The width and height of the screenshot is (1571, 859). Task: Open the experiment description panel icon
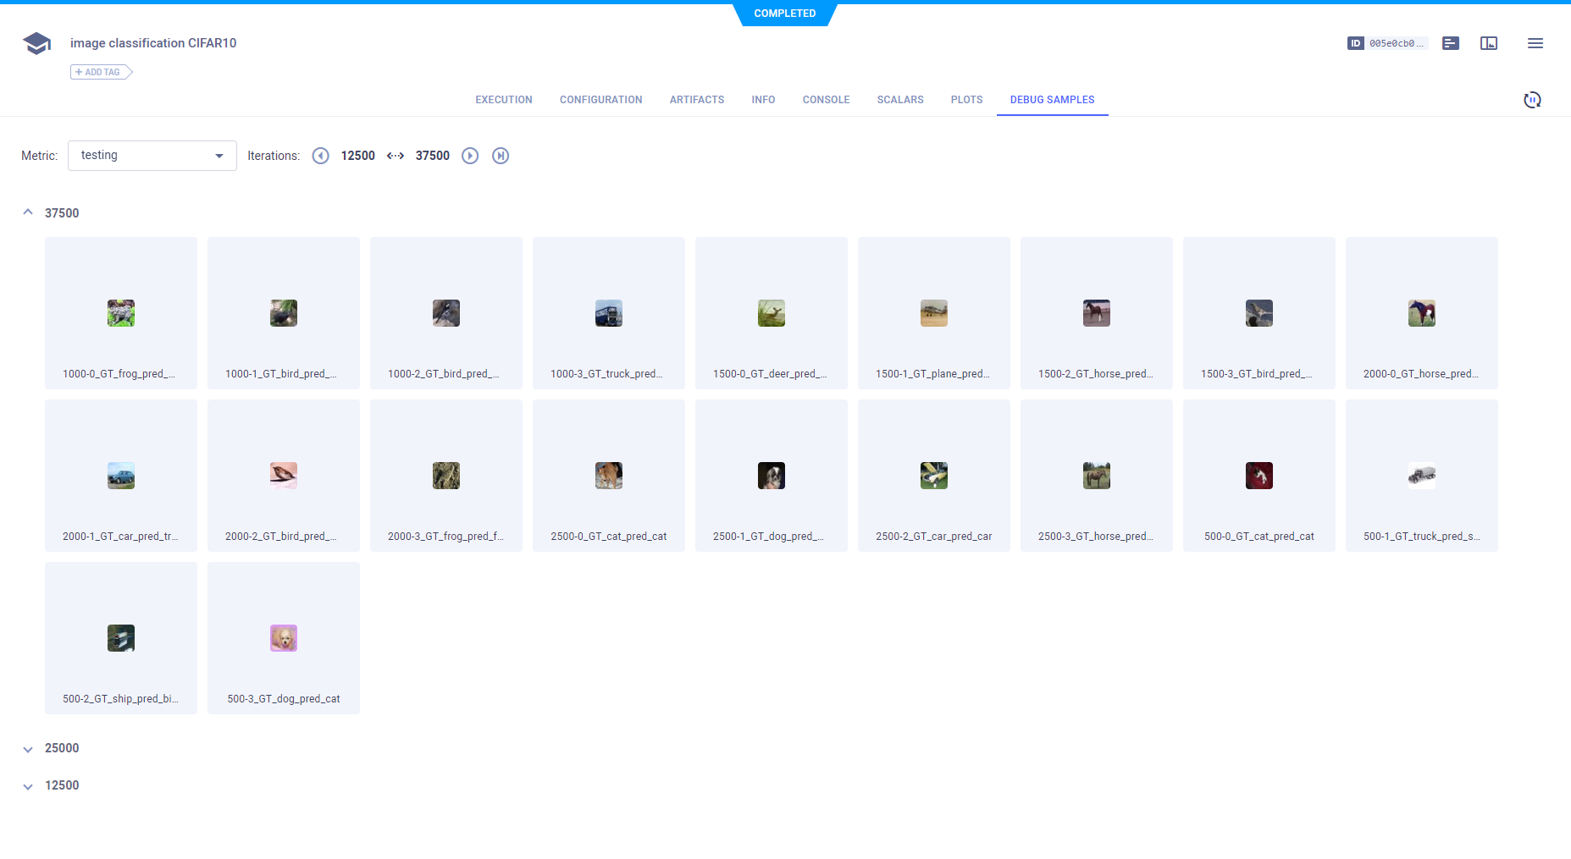click(x=1451, y=43)
